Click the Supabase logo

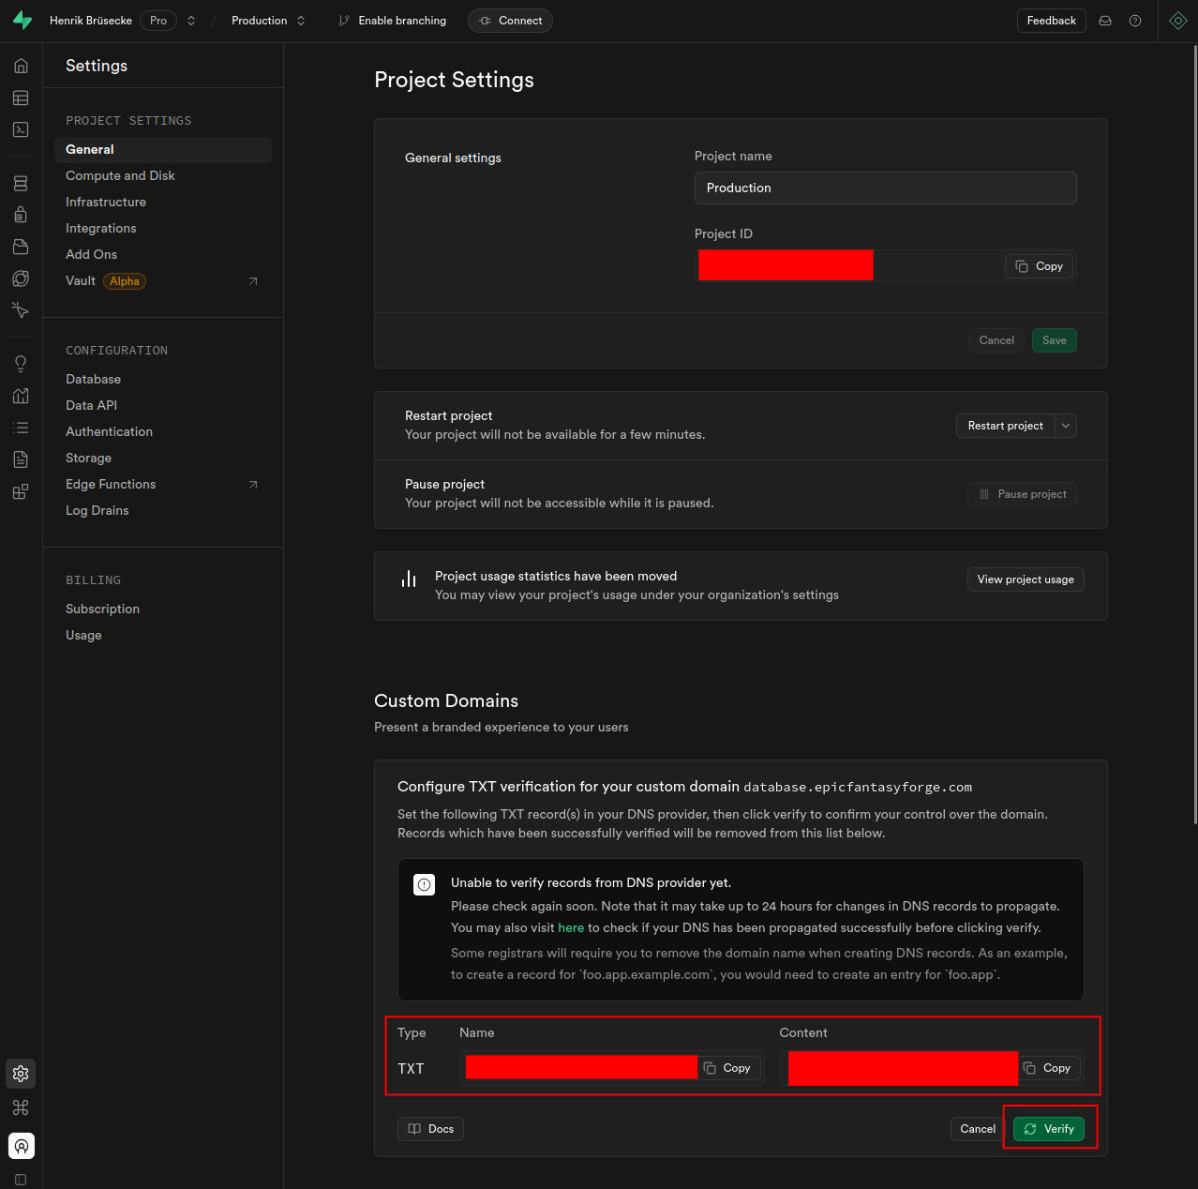(x=22, y=21)
